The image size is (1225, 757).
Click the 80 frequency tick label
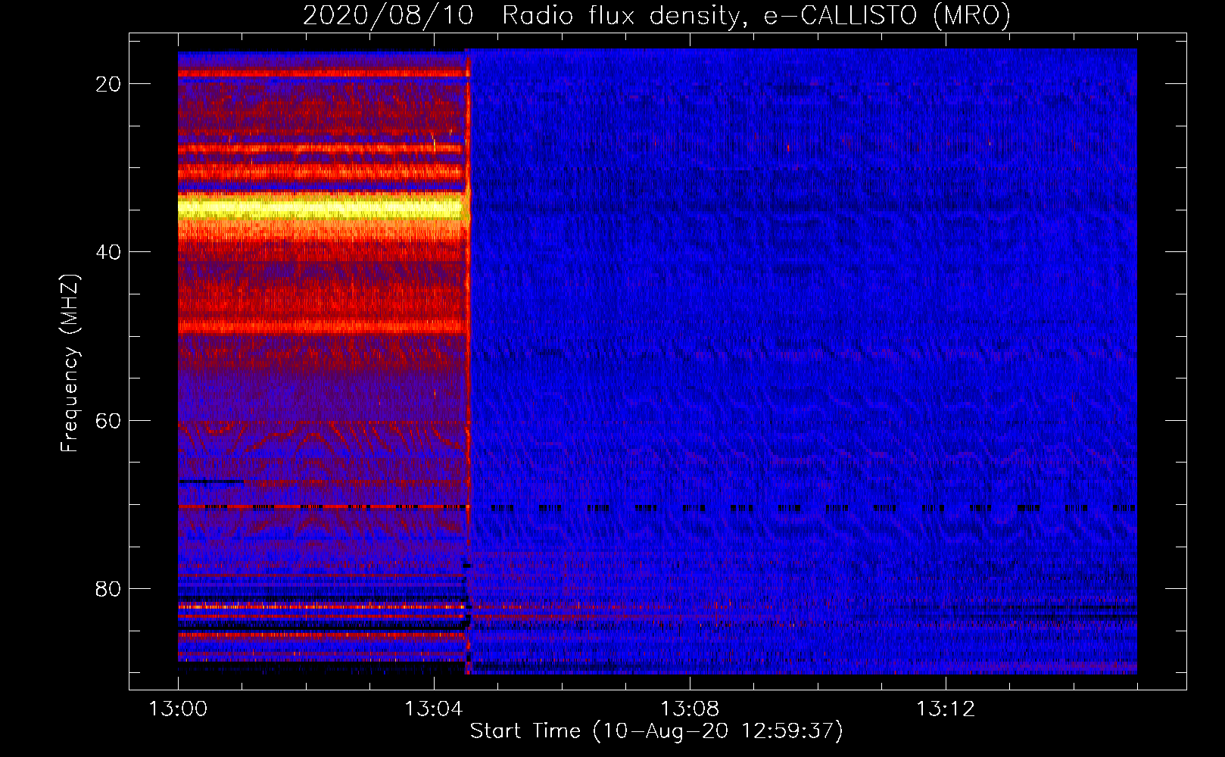tap(109, 588)
